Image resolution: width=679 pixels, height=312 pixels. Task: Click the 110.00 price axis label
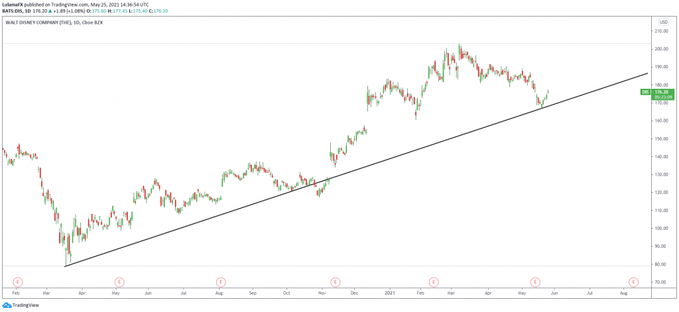click(x=660, y=210)
